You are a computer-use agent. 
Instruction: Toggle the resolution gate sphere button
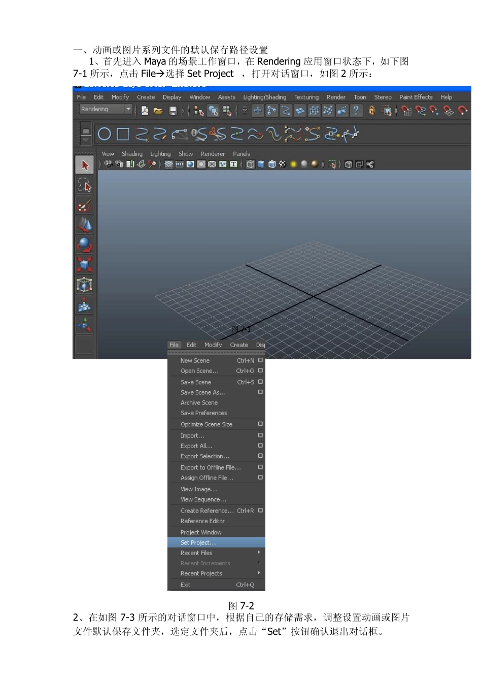click(190, 164)
